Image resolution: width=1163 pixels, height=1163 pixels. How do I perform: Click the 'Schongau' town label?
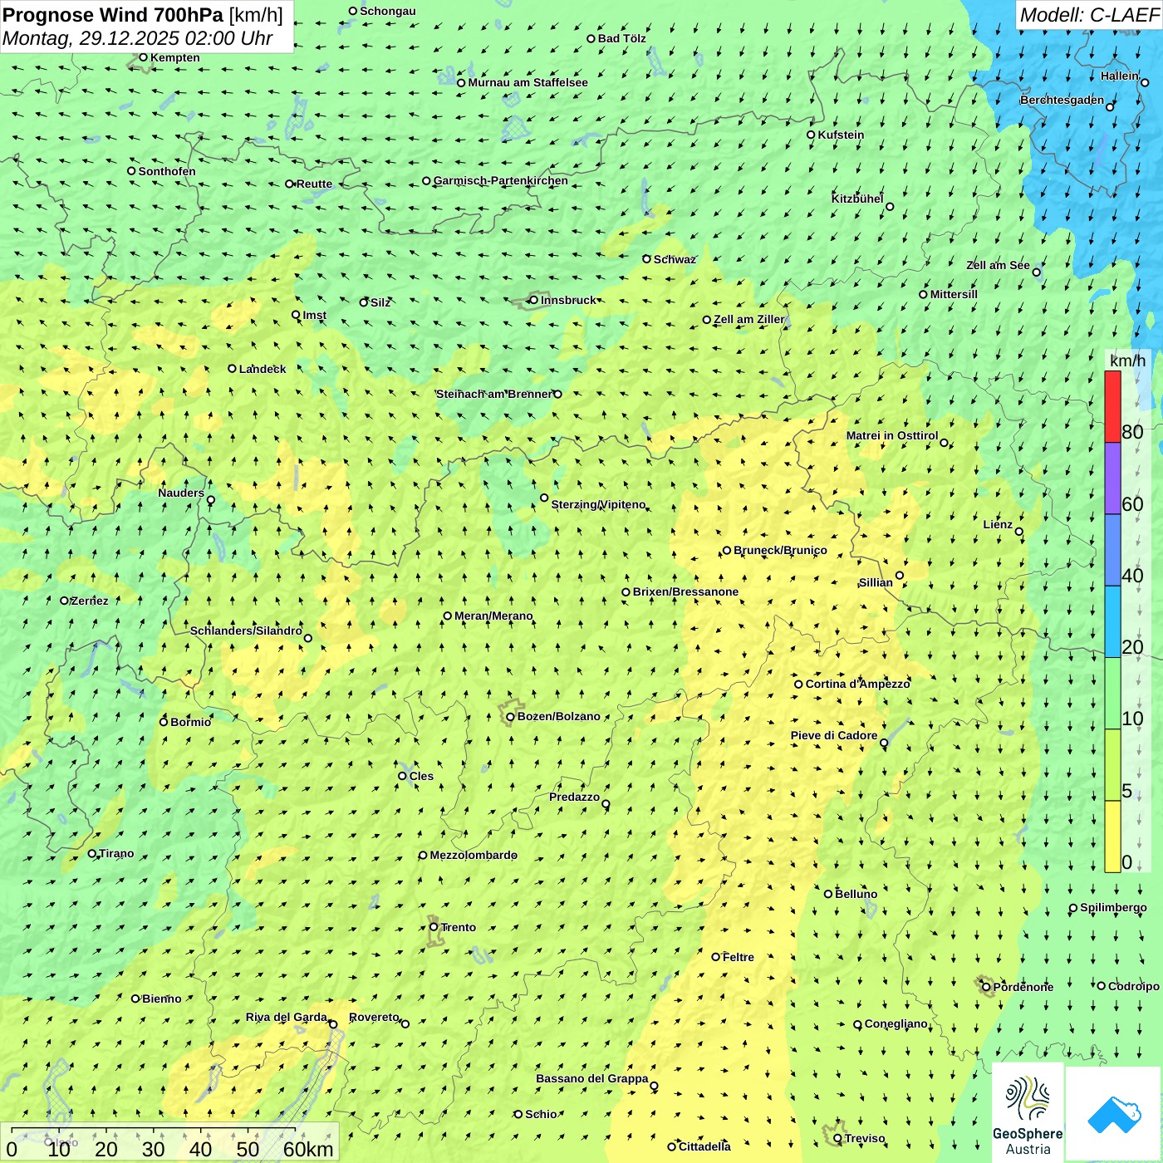388,11
